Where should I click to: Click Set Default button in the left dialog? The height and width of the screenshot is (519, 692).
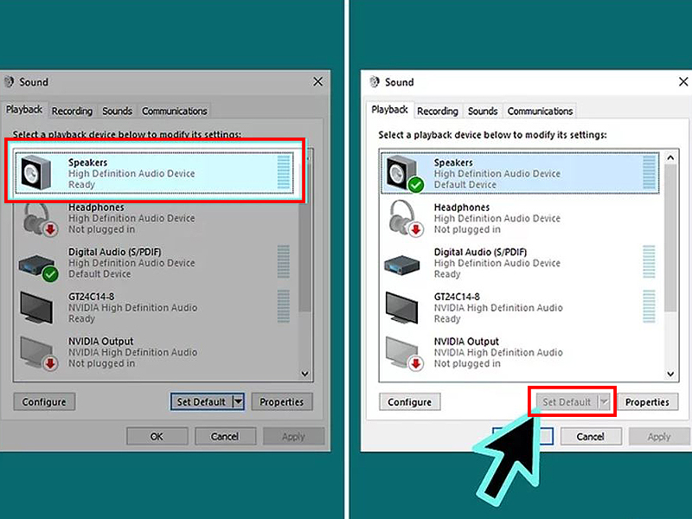[201, 402]
